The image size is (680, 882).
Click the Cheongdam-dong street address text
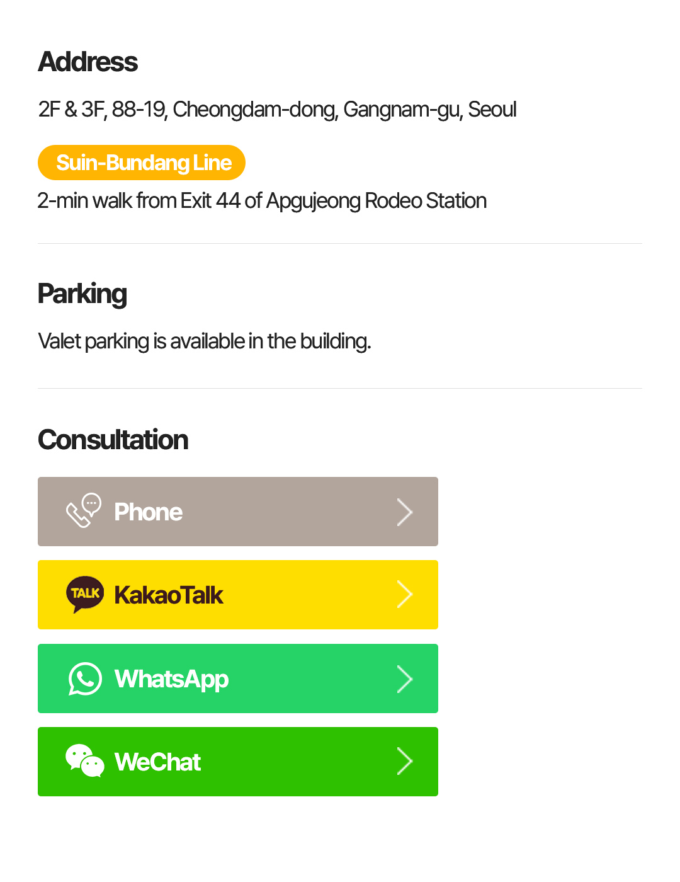pos(277,110)
